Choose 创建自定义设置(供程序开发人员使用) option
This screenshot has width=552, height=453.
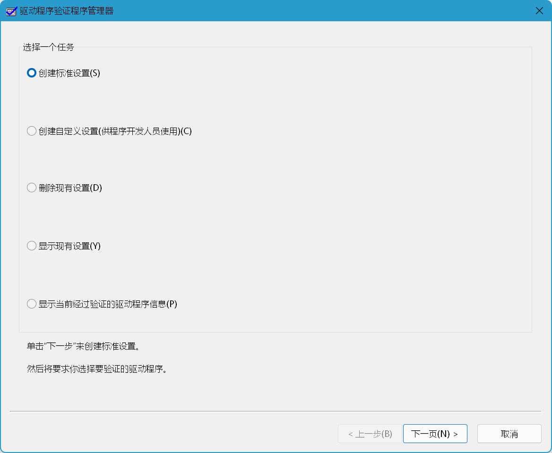31,131
